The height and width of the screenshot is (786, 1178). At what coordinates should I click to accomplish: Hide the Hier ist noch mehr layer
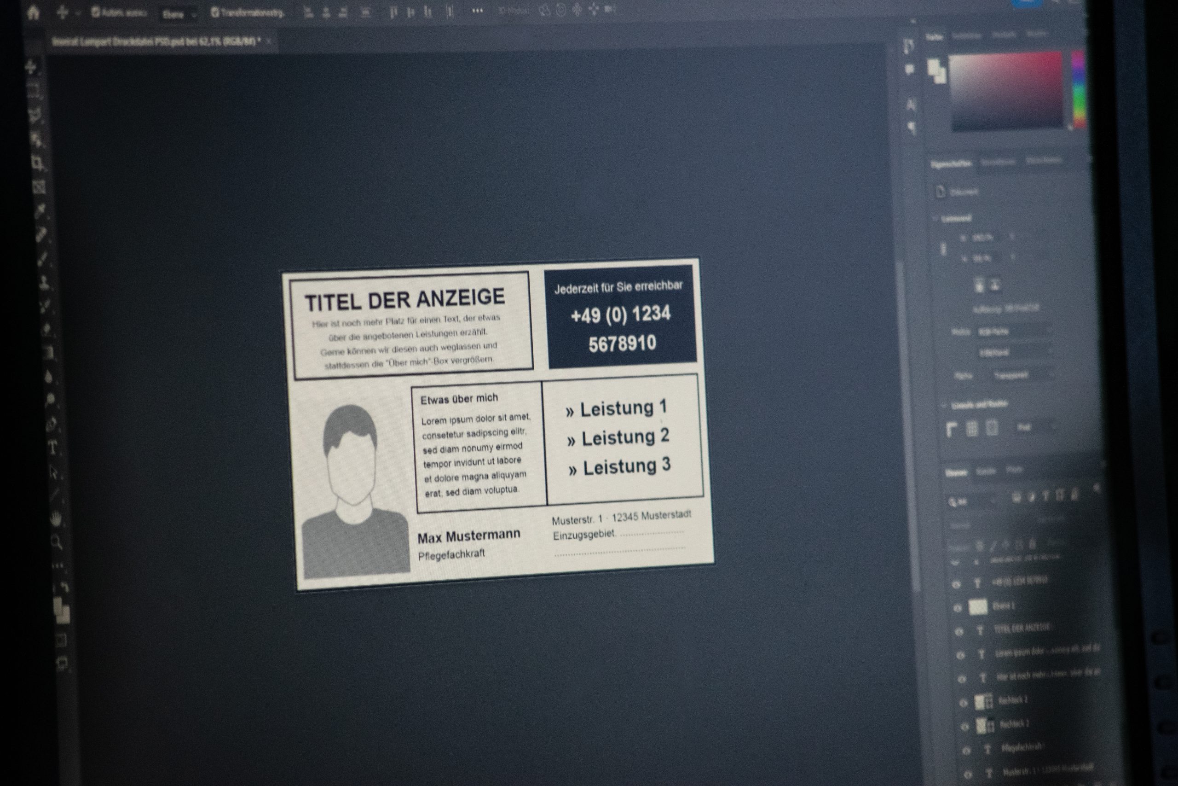(962, 679)
